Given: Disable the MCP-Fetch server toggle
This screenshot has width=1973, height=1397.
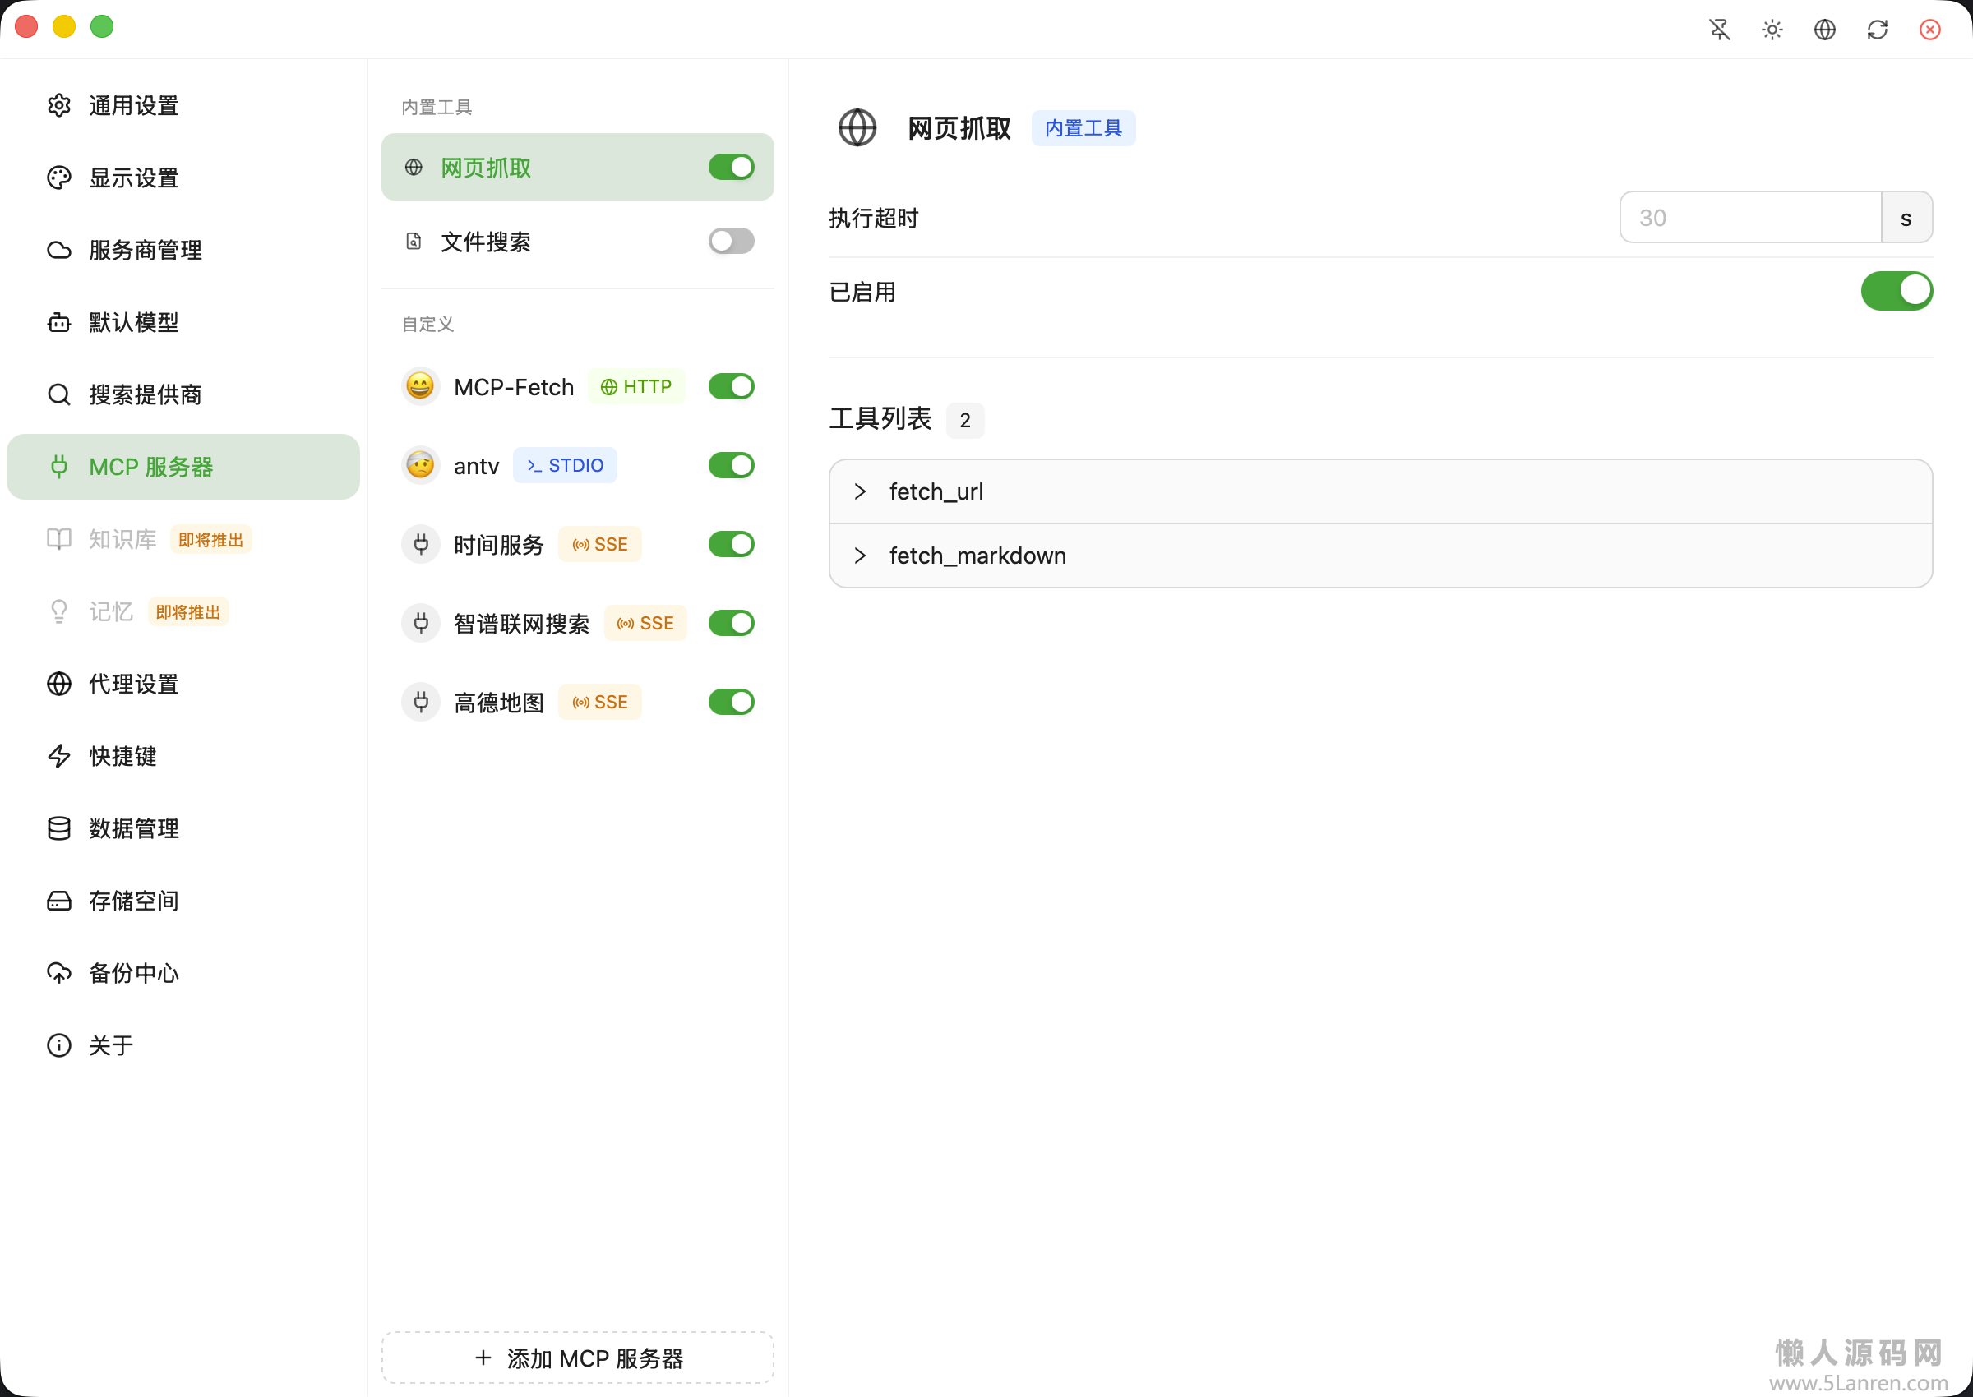Looking at the screenshot, I should (731, 386).
